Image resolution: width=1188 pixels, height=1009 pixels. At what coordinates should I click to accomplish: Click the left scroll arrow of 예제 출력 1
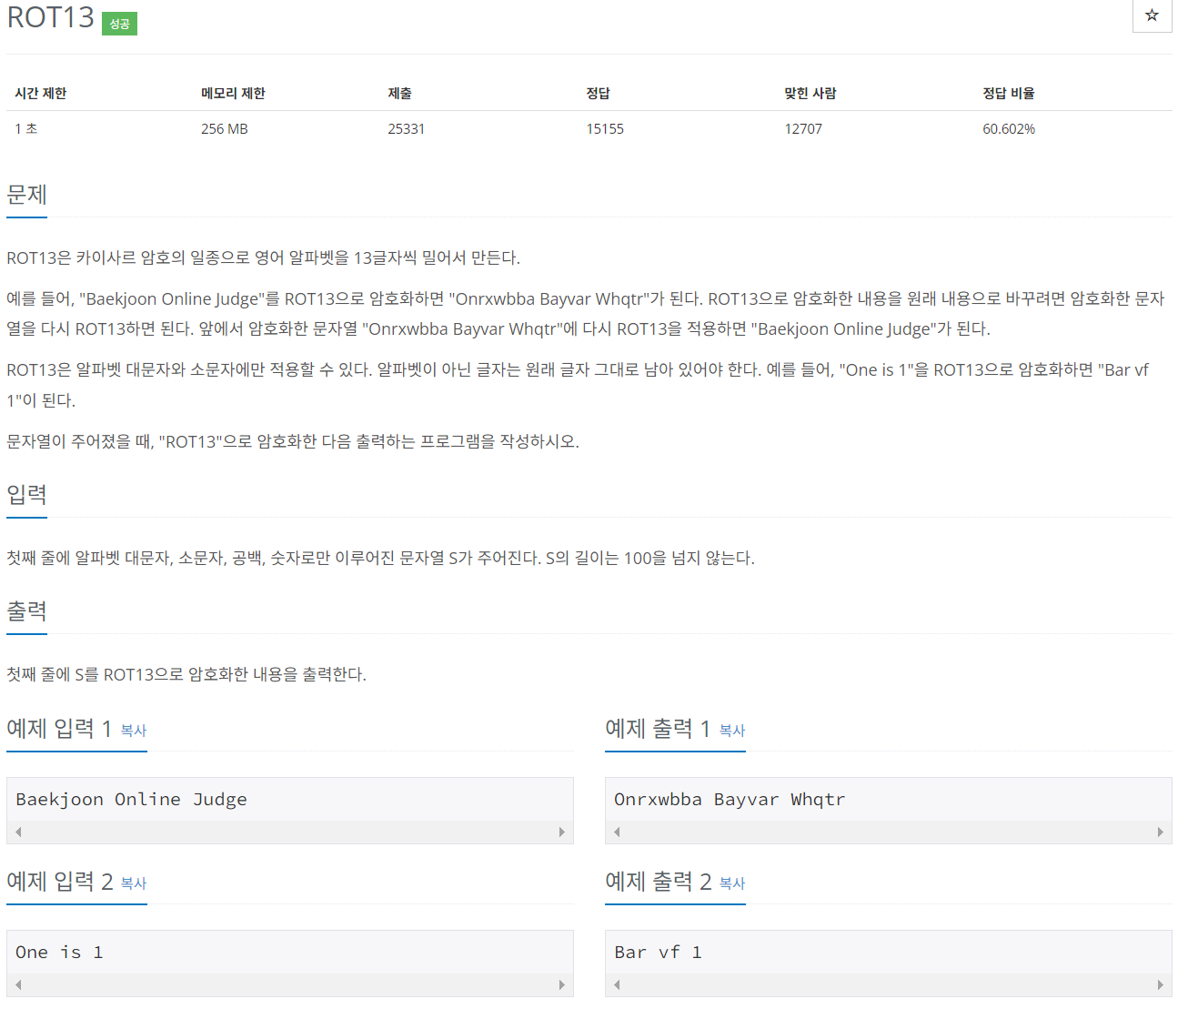click(616, 832)
